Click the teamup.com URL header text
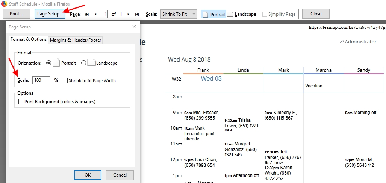The width and height of the screenshot is (386, 183). tap(347, 27)
